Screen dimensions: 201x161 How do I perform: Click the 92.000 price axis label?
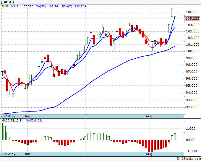[192, 107]
